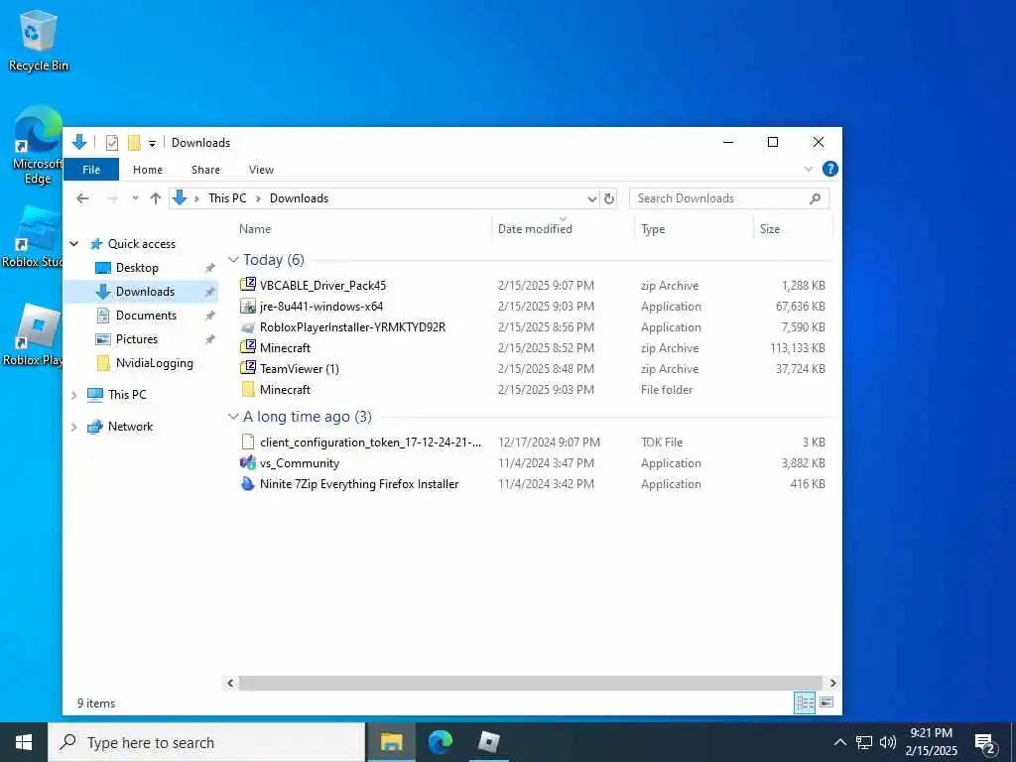
Task: Open the volume speaker tray icon
Action: tap(888, 742)
